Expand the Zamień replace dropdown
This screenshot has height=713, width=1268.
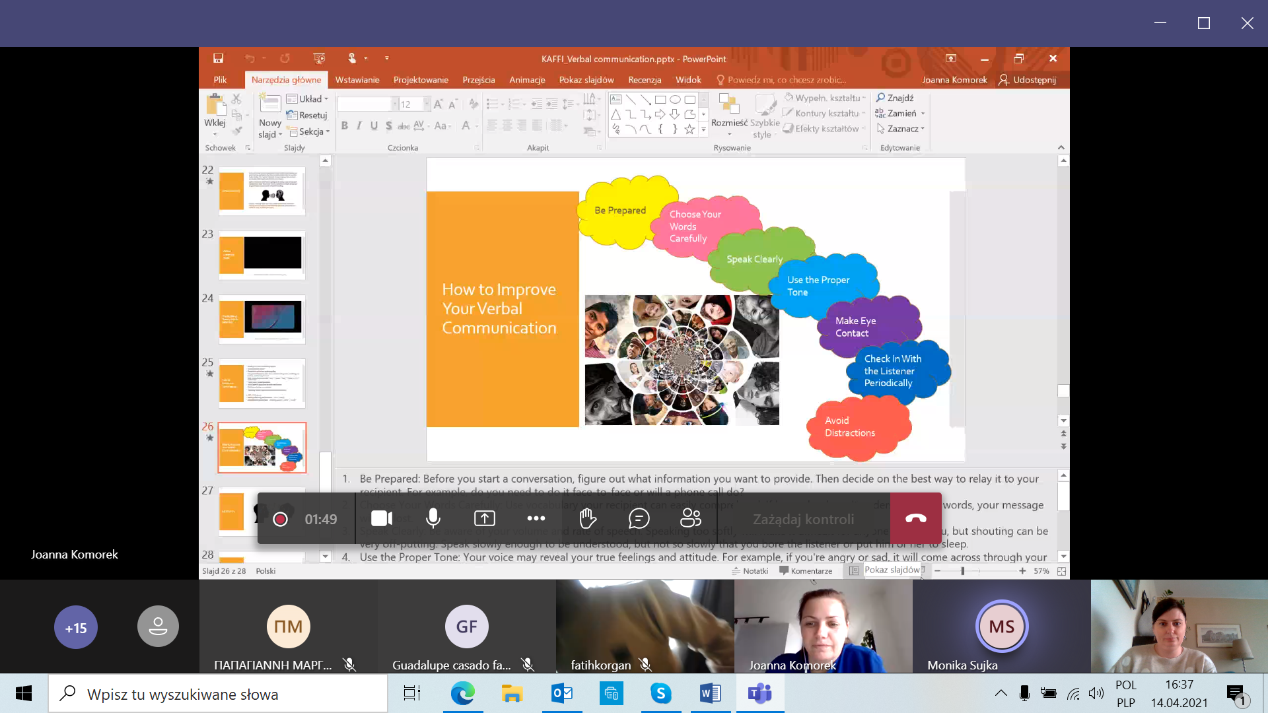(923, 114)
